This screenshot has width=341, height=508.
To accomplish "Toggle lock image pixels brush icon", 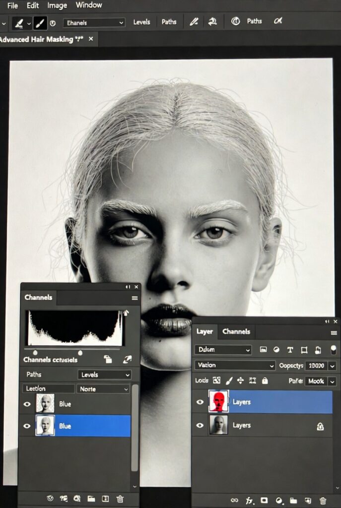I will (229, 381).
